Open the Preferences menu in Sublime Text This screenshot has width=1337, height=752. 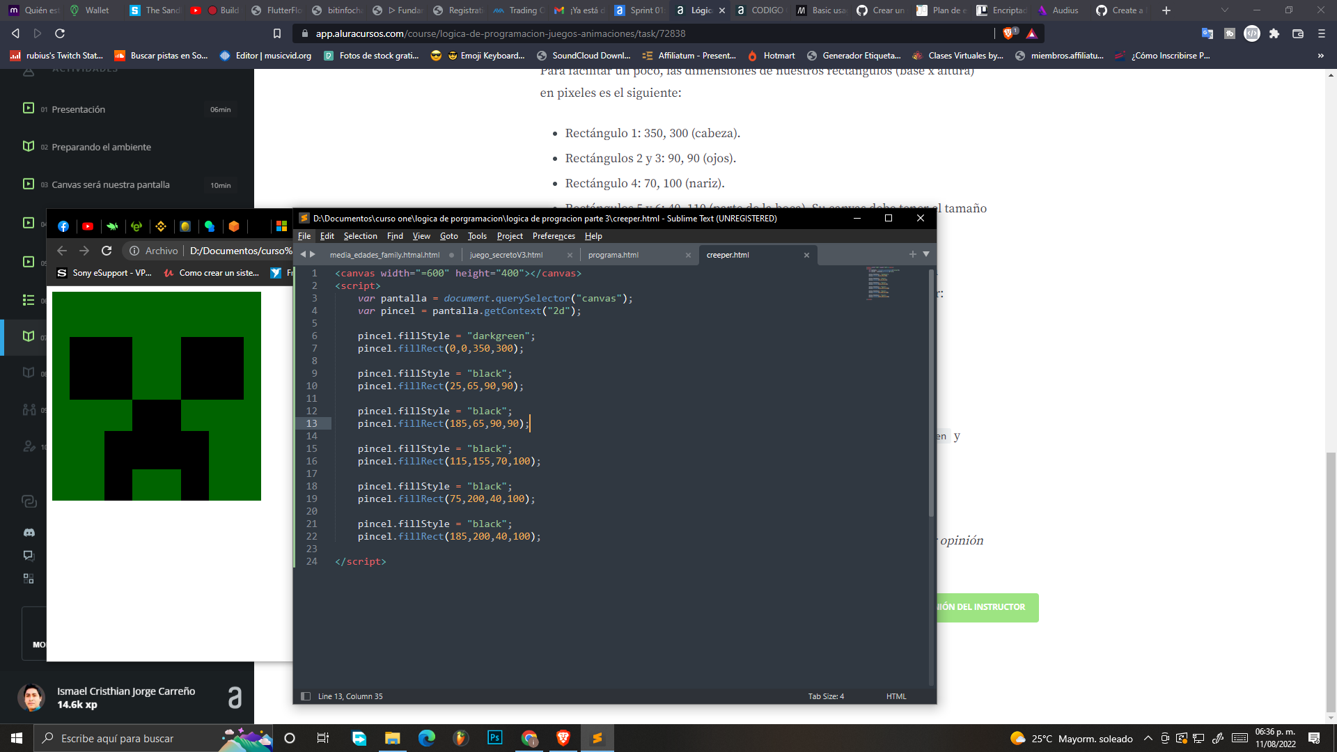pos(554,236)
